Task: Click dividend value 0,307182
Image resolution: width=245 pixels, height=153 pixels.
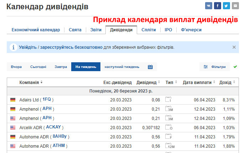Action: point(151,128)
